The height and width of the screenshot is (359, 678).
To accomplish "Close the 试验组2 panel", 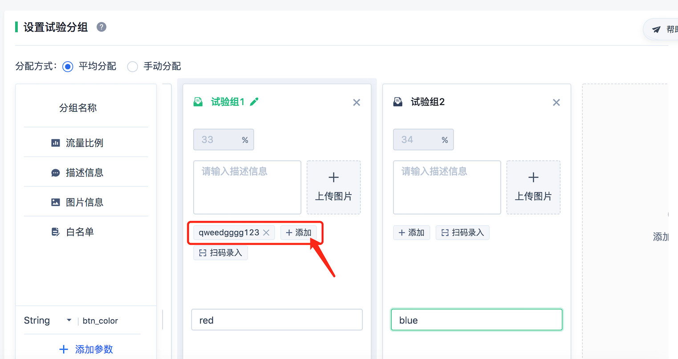I will [556, 103].
